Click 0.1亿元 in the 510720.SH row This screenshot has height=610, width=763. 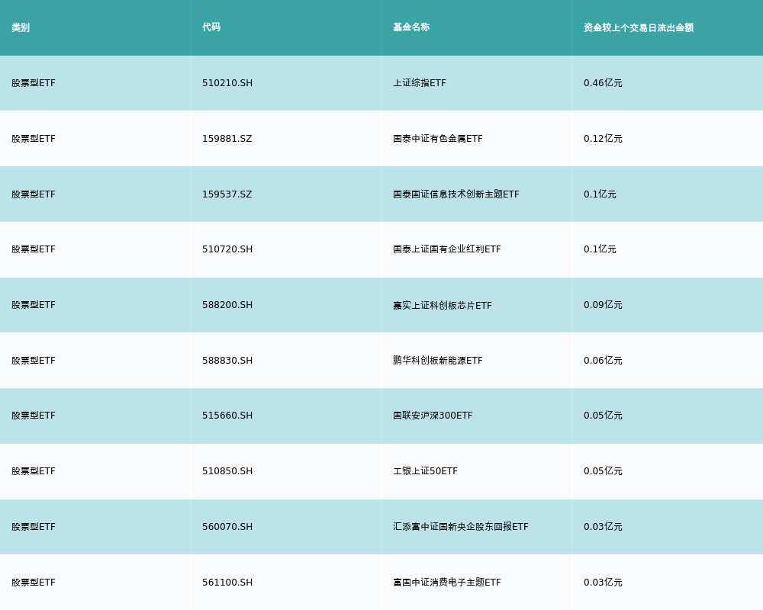pyautogui.click(x=600, y=249)
